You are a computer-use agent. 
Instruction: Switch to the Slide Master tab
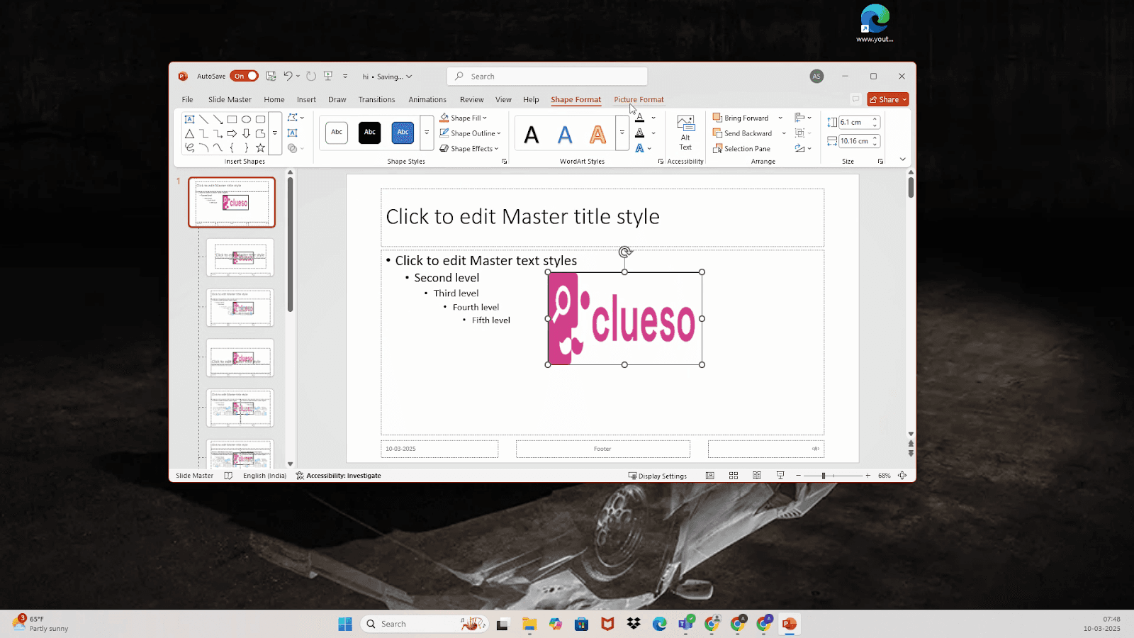tap(230, 99)
